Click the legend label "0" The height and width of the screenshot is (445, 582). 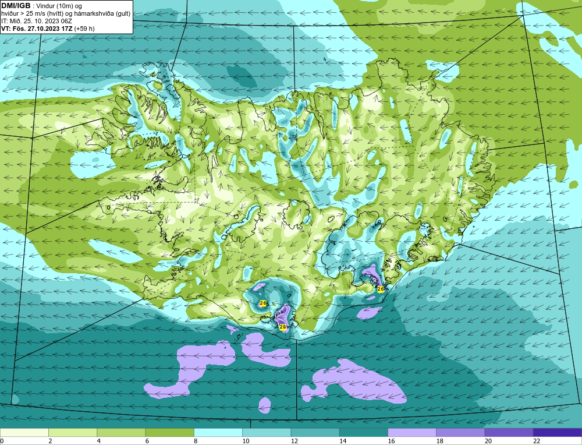2,441
